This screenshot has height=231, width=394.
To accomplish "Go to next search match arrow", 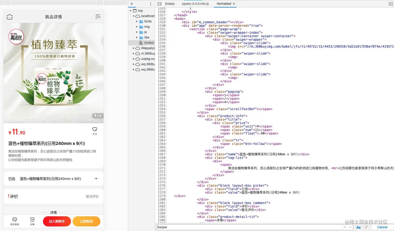I will pyautogui.click(x=350, y=227).
